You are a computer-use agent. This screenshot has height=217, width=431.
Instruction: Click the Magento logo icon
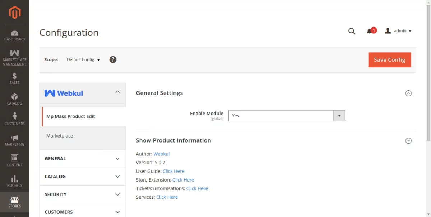[14, 13]
